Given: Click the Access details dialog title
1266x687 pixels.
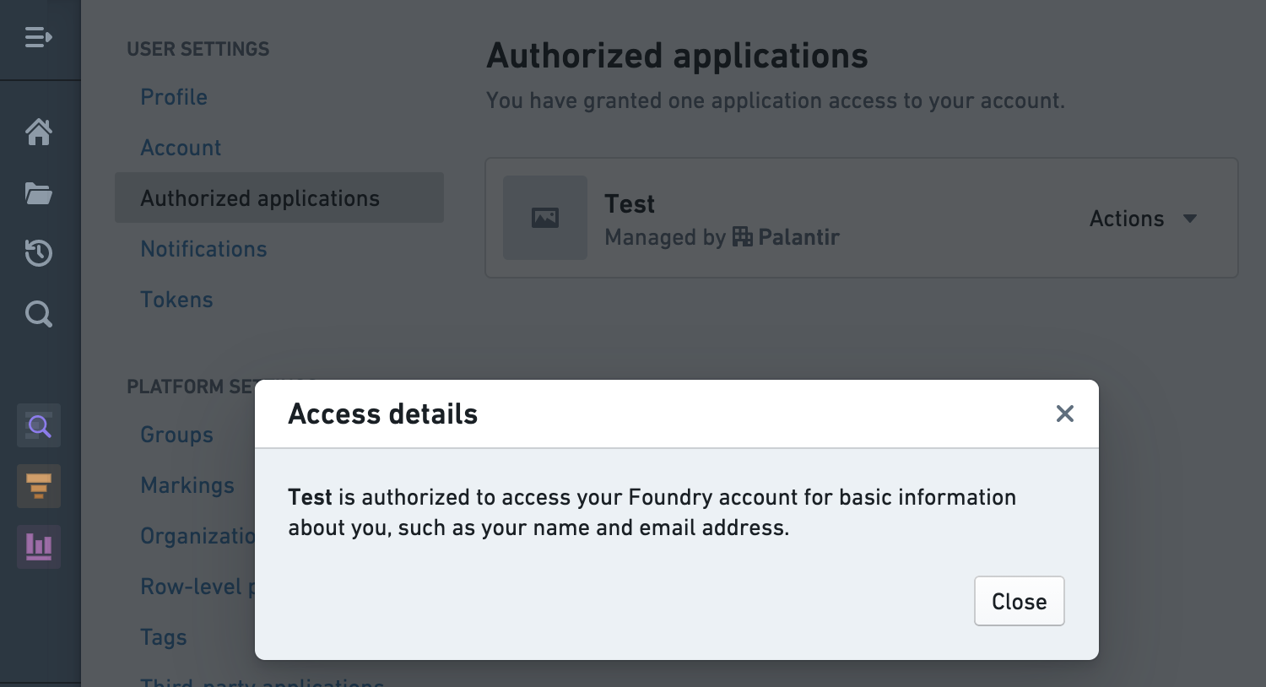Looking at the screenshot, I should [383, 414].
